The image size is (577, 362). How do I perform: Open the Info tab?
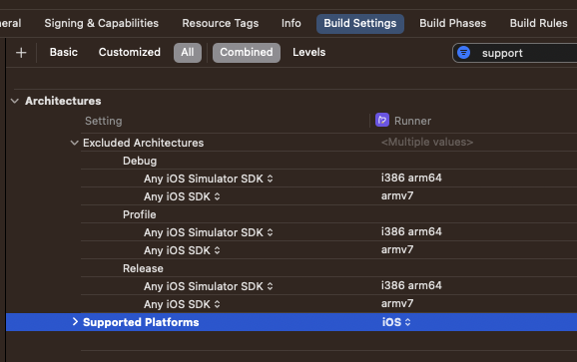click(x=291, y=23)
